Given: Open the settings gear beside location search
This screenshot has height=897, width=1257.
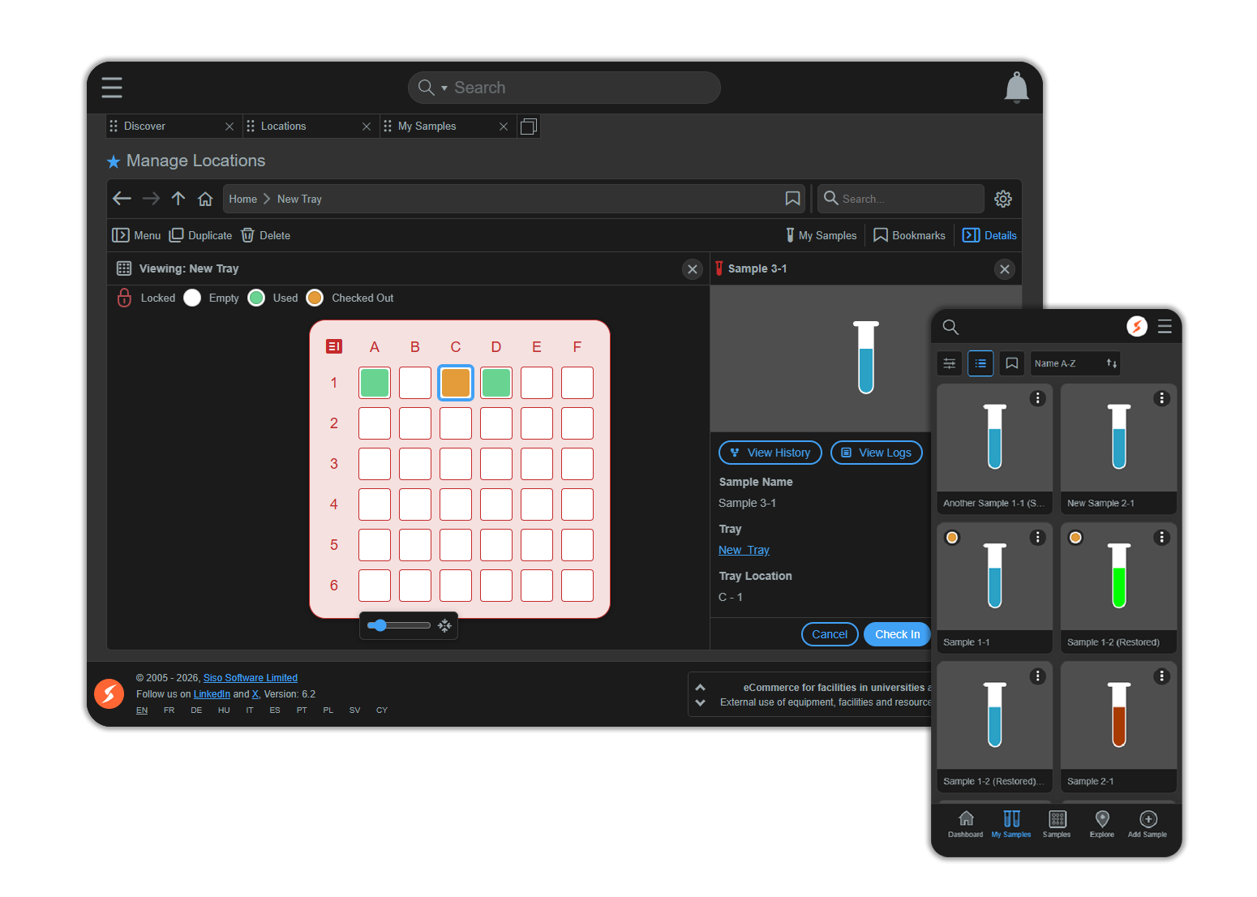Looking at the screenshot, I should (x=1003, y=198).
